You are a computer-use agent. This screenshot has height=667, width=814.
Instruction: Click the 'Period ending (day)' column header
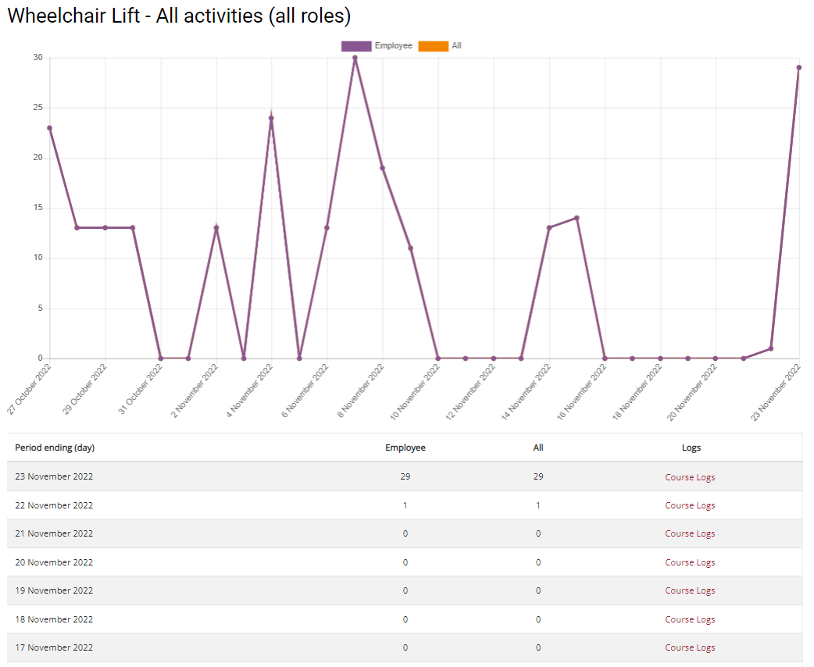(x=55, y=448)
